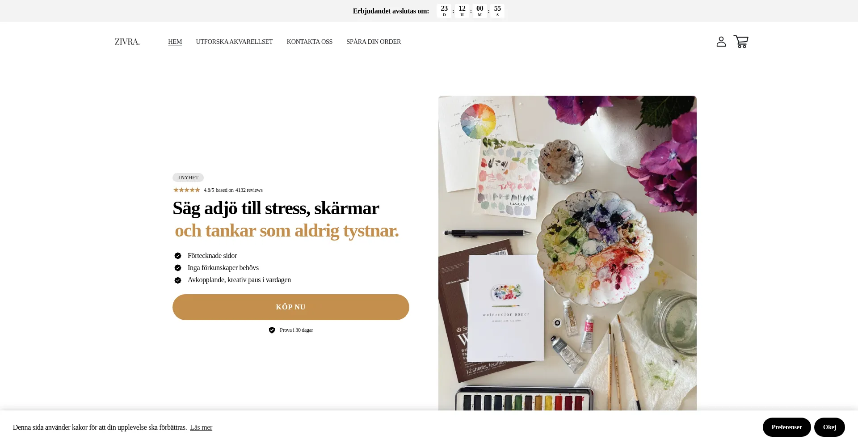
Task: Click the NYHET badge
Action: tap(188, 178)
